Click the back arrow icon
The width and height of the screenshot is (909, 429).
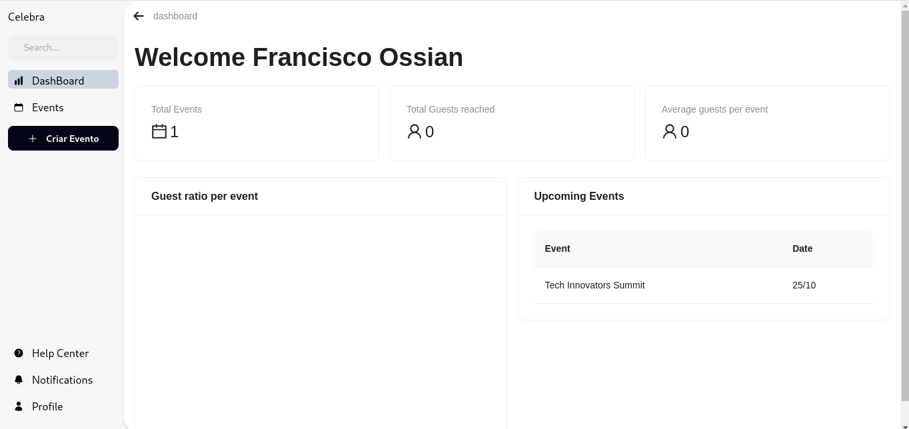[139, 16]
